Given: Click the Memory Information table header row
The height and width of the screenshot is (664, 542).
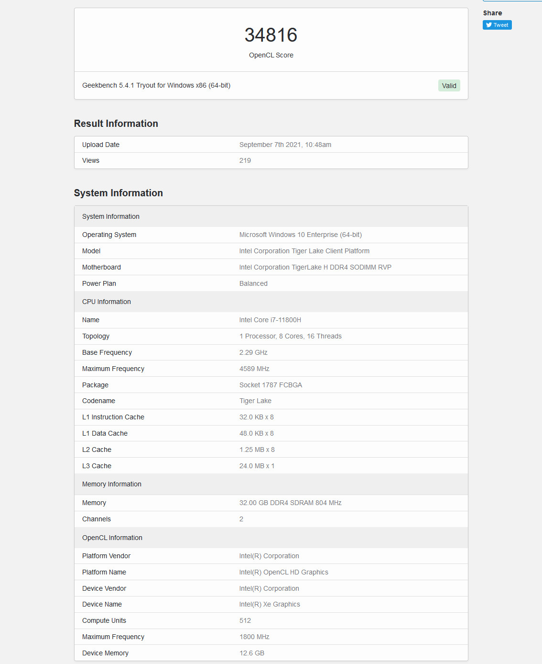Looking at the screenshot, I should point(271,484).
